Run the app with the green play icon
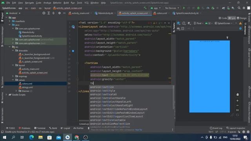 (184, 8)
